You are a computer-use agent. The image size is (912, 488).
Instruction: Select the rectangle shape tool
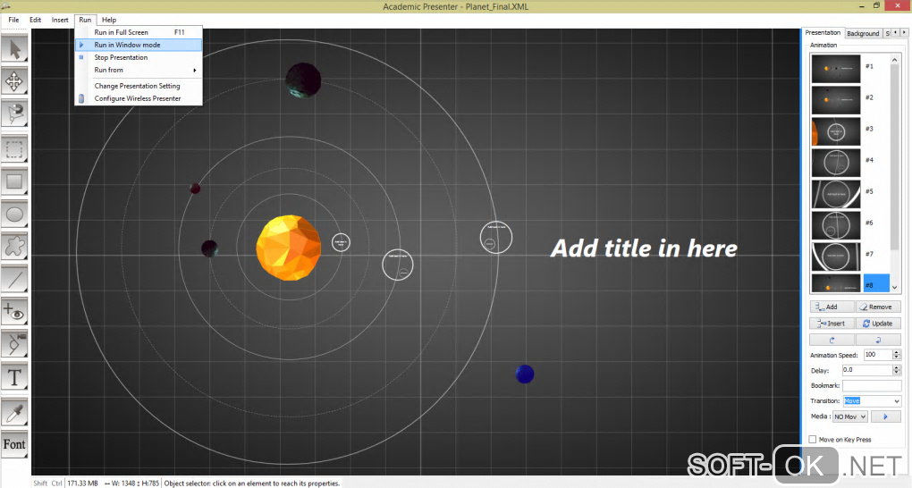pyautogui.click(x=14, y=181)
